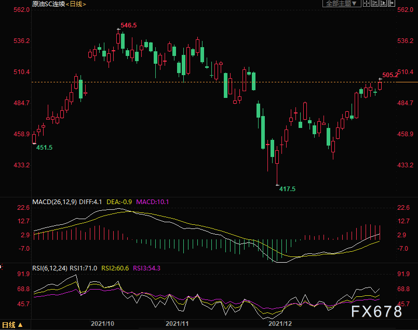Click the orange dashed price line
Viewport: 418px width, 330px height.
point(213,82)
